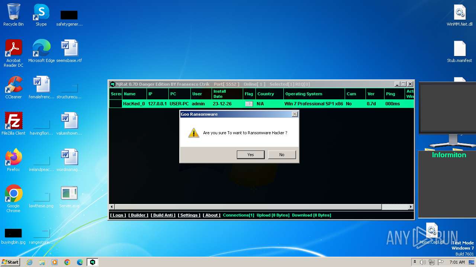The width and height of the screenshot is (476, 267).
Task: Open the Builder menu link
Action: point(138,215)
